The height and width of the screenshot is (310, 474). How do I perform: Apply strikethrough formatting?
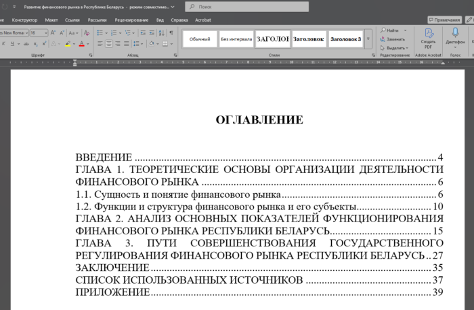pos(26,44)
